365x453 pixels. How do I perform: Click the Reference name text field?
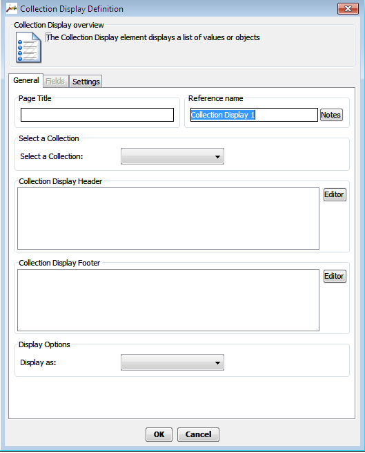click(254, 115)
